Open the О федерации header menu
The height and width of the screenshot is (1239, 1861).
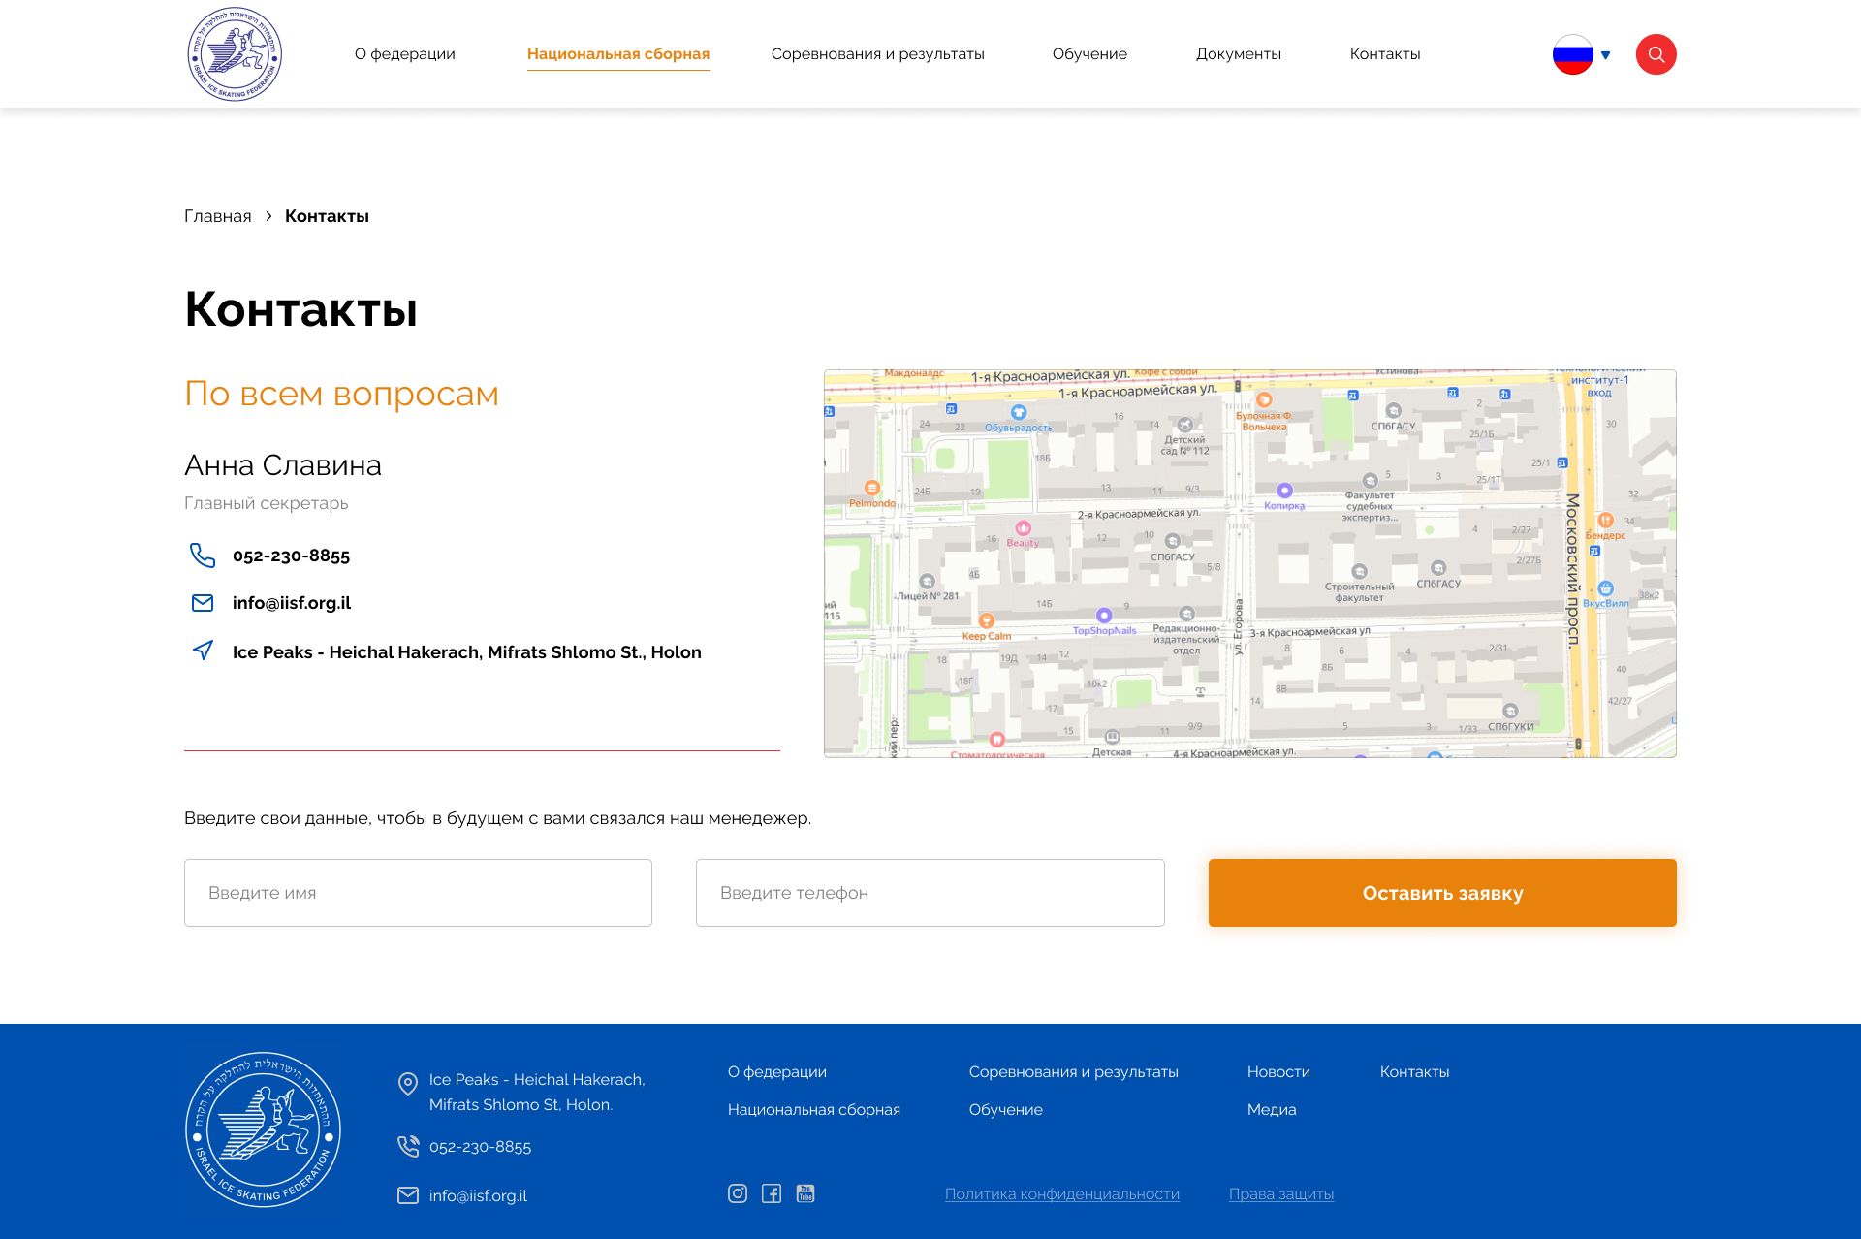(404, 54)
